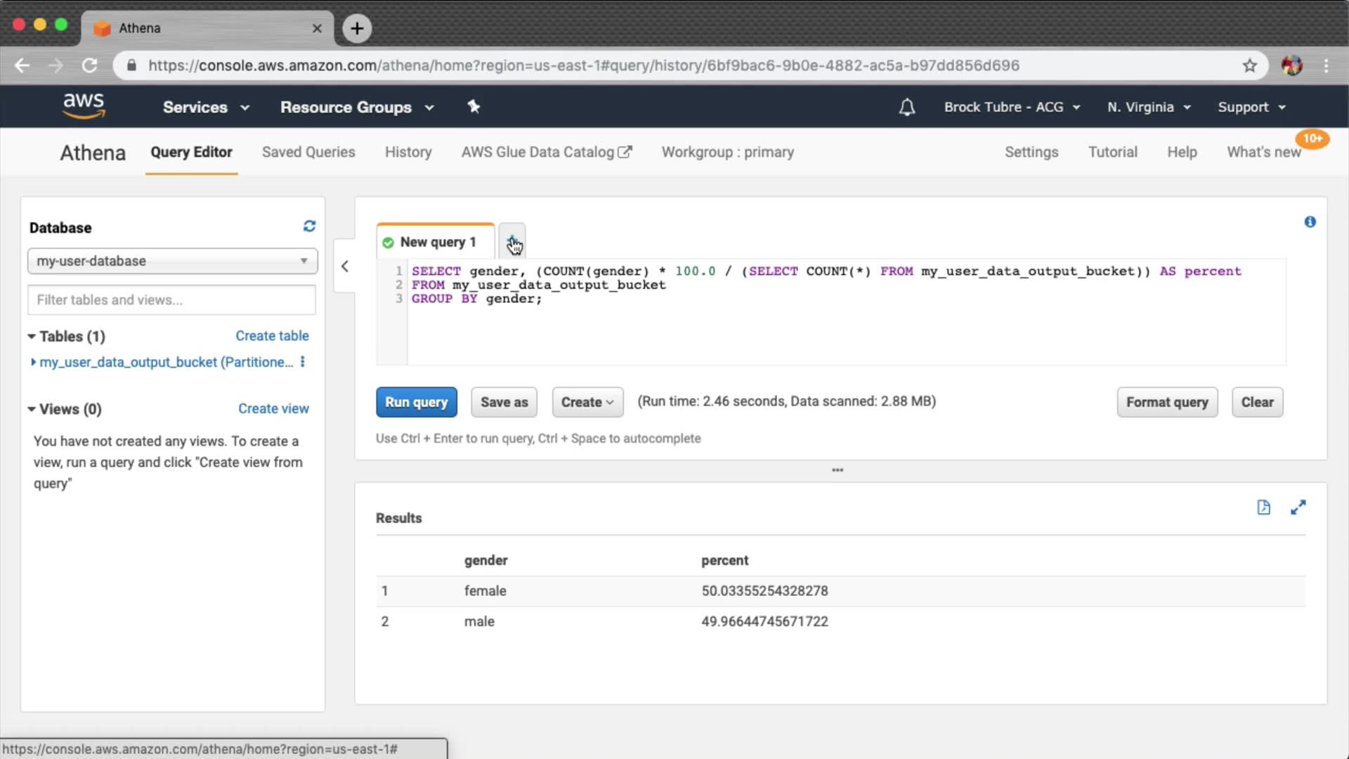Open the History tab

pyautogui.click(x=408, y=153)
